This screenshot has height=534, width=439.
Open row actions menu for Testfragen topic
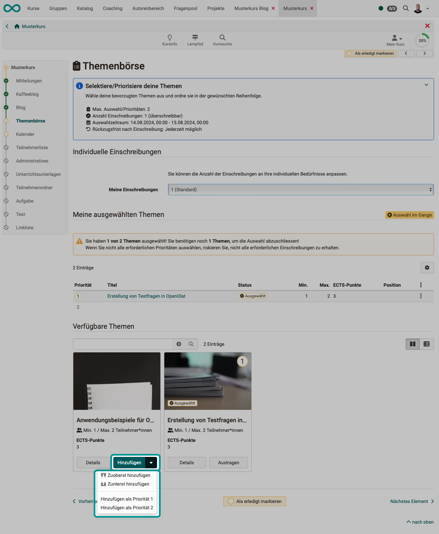[x=421, y=296]
